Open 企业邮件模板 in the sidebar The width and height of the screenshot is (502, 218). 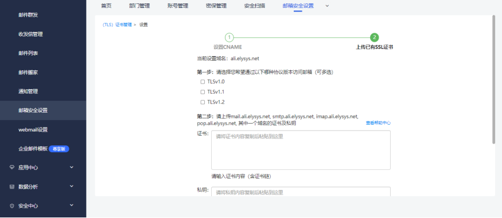coord(33,149)
